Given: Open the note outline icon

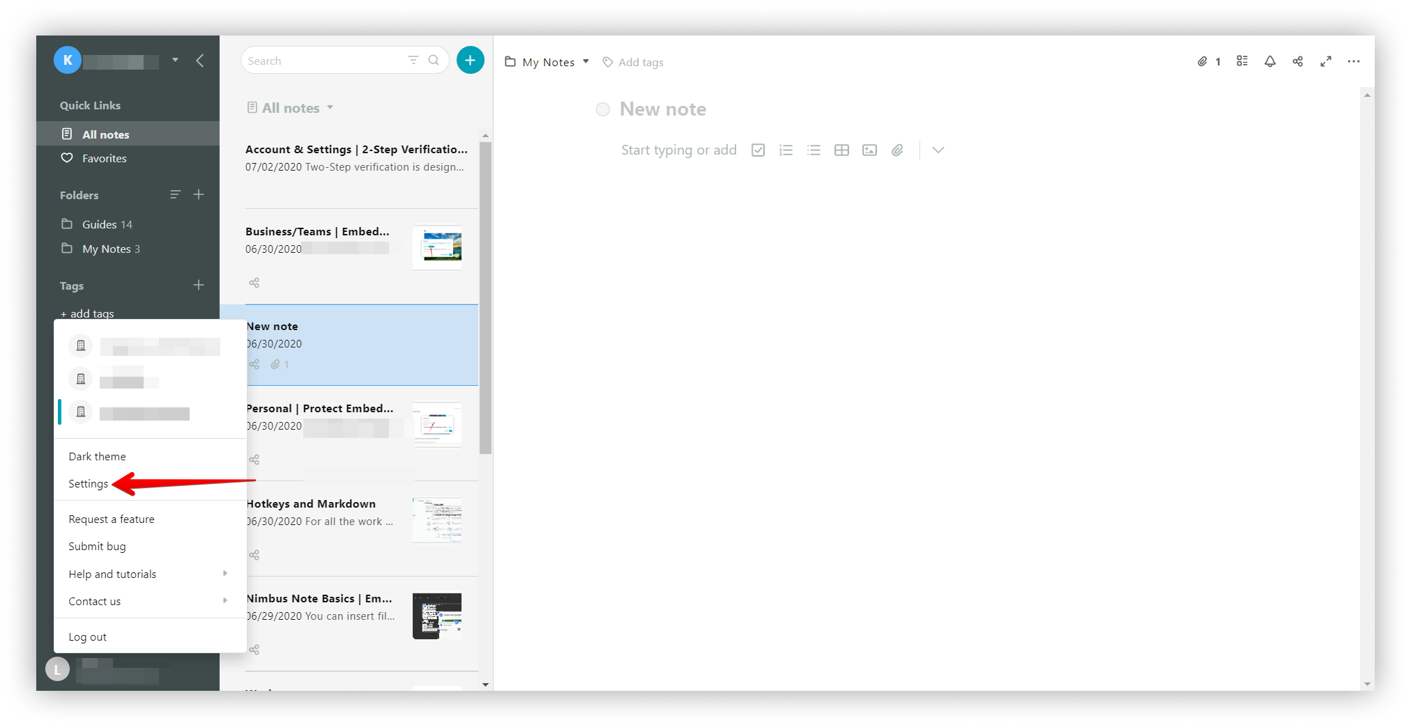Looking at the screenshot, I should pyautogui.click(x=1242, y=61).
